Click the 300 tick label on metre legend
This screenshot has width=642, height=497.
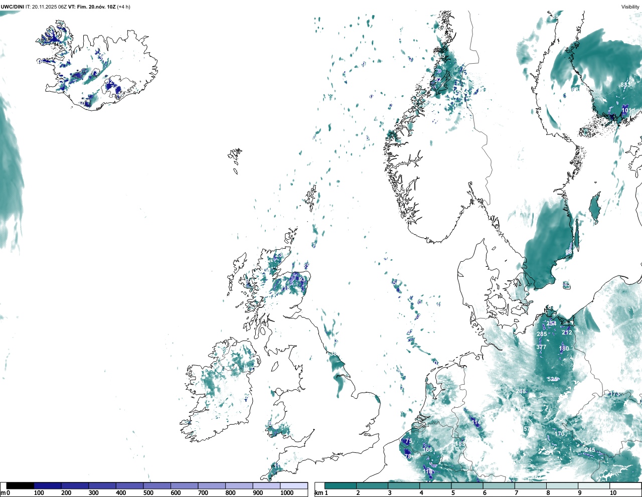[94, 493]
